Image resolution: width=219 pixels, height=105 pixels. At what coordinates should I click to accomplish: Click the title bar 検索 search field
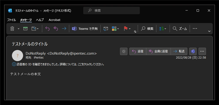112,10
